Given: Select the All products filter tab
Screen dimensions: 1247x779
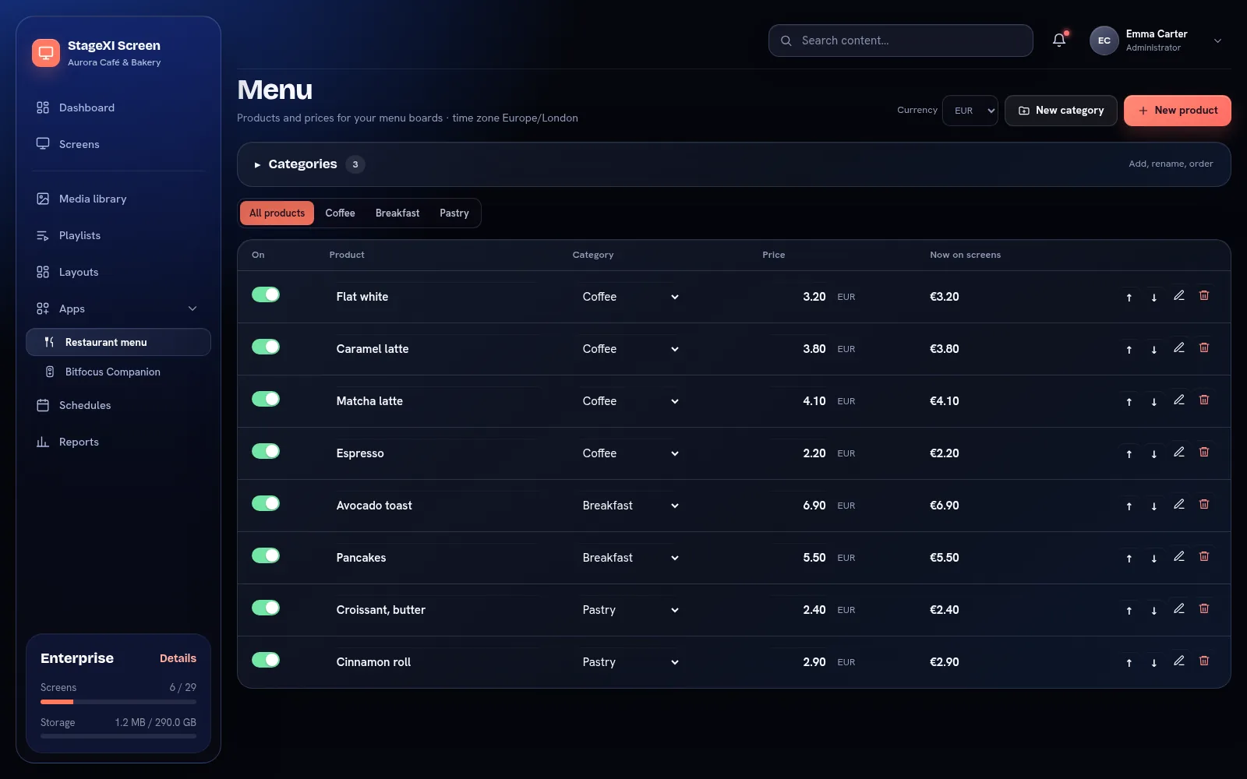Looking at the screenshot, I should pos(277,213).
